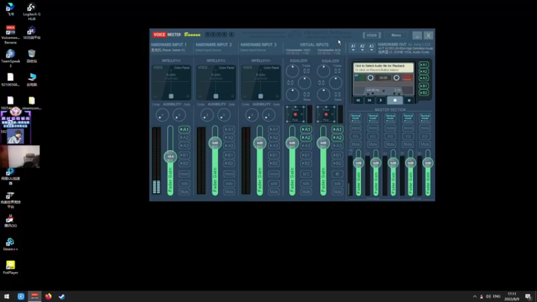Route cassette playback to A1
Viewport: 537px width, 302px height.
pos(424,64)
